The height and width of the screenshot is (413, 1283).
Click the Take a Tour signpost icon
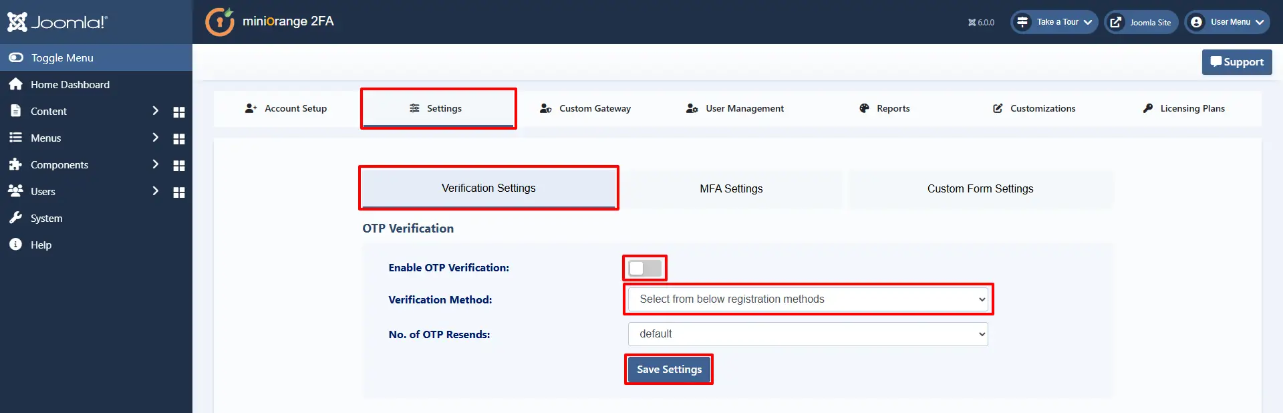[x=1022, y=22]
